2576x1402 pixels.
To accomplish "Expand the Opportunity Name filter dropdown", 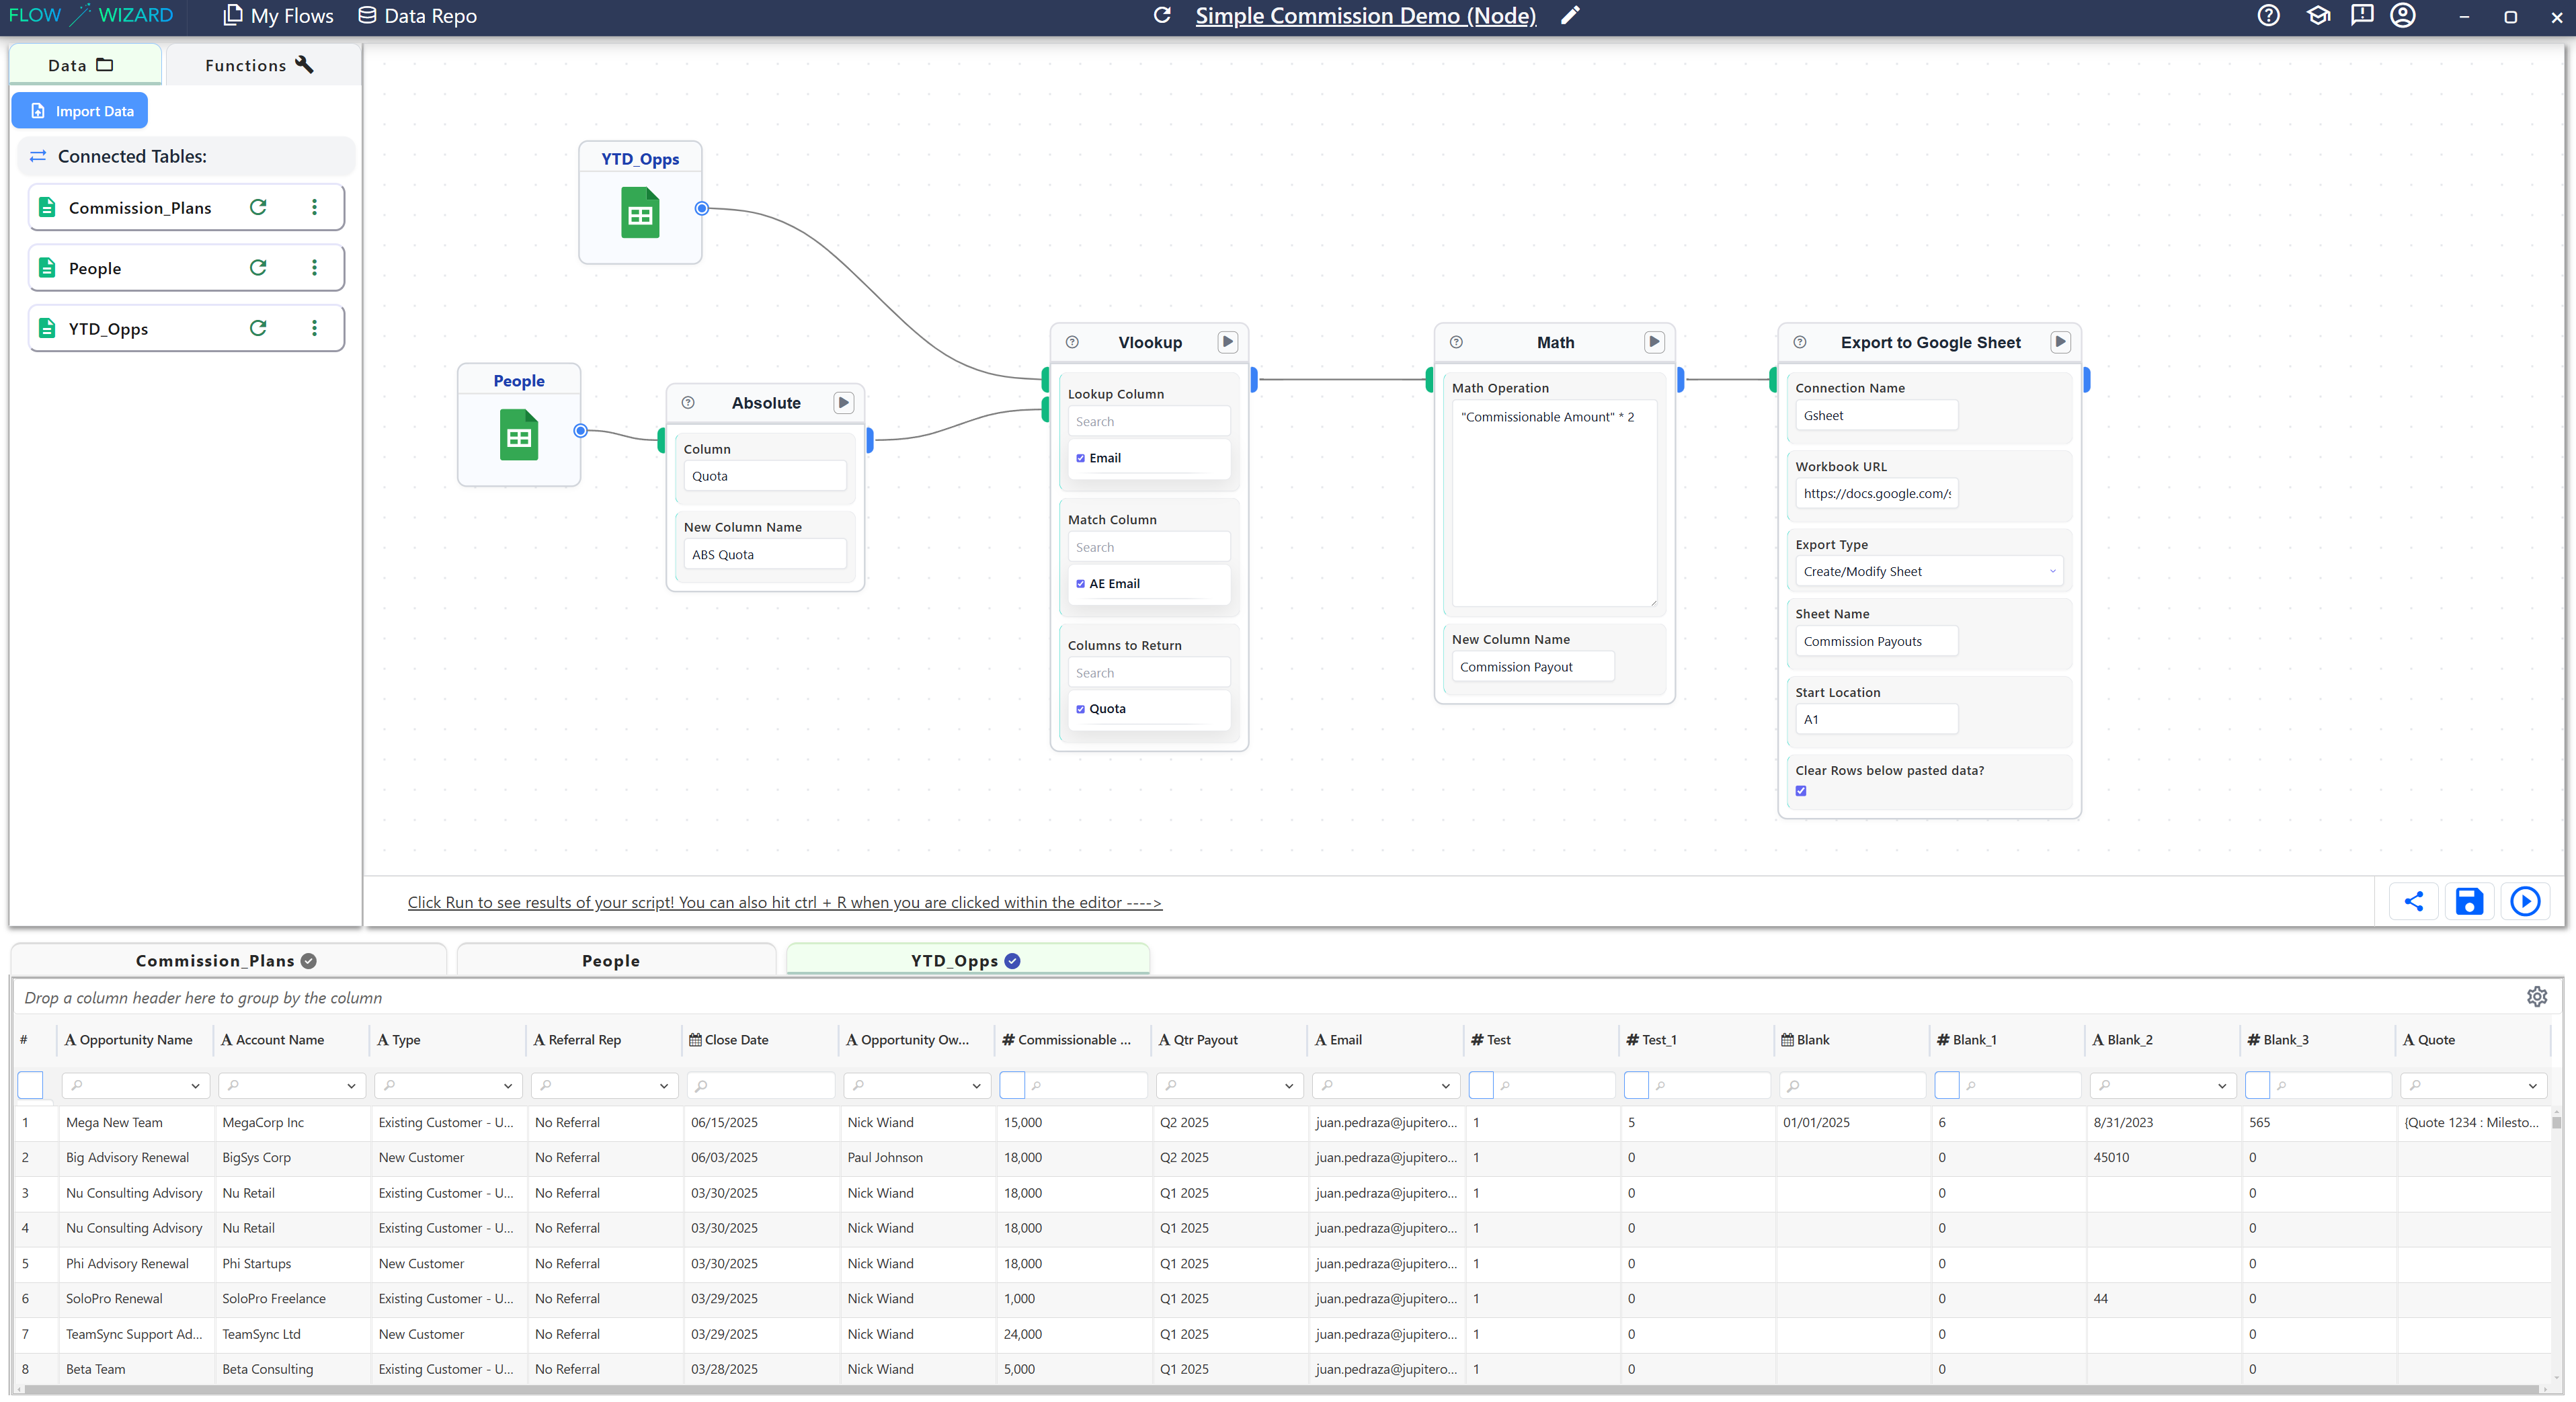I will (195, 1086).
